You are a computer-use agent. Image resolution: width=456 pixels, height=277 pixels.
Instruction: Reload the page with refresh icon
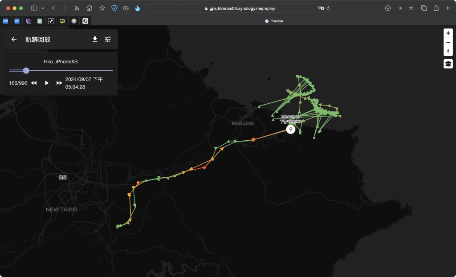(328, 8)
